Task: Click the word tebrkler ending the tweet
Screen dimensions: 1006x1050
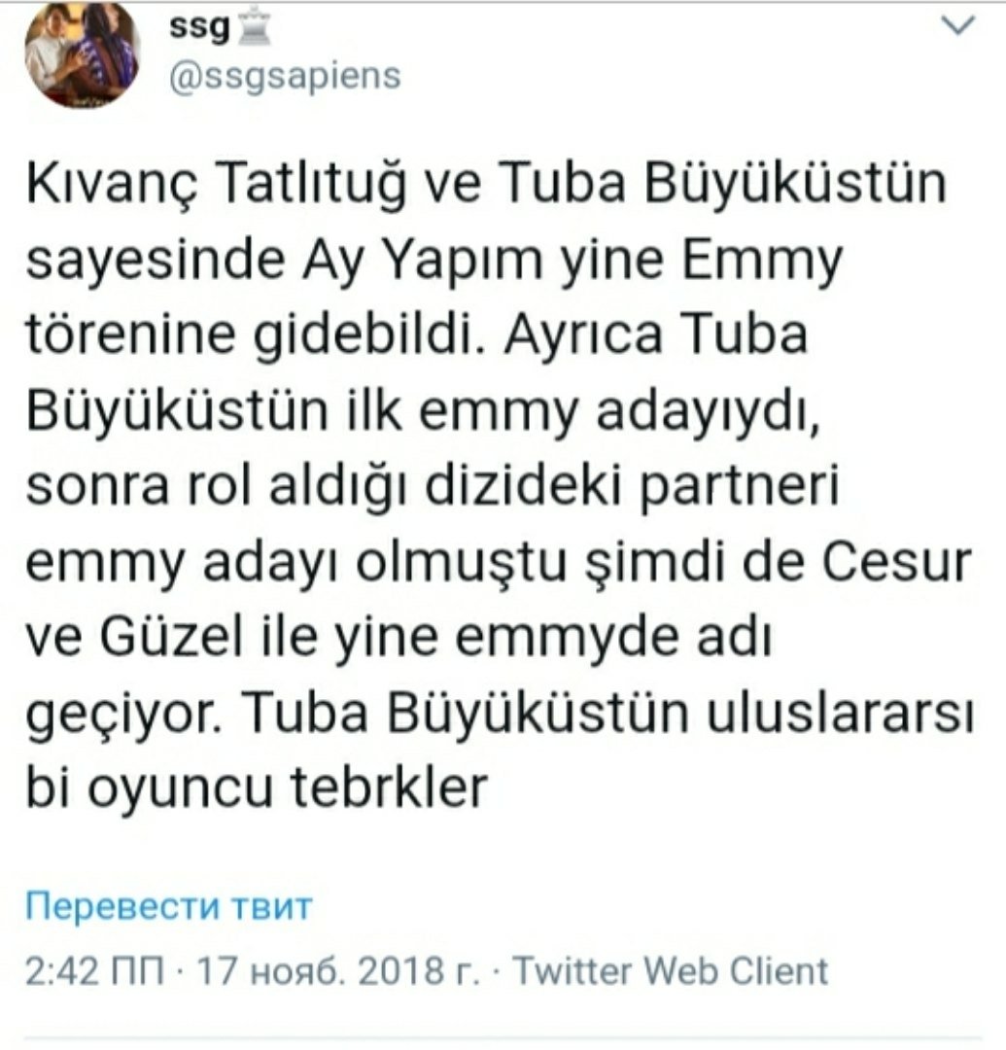Action: pos(388,788)
